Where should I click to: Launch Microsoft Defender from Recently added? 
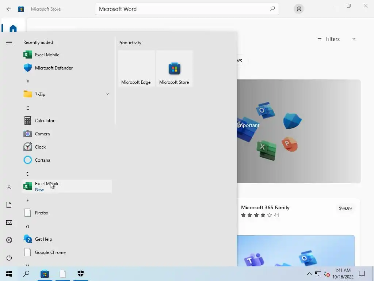point(66,68)
